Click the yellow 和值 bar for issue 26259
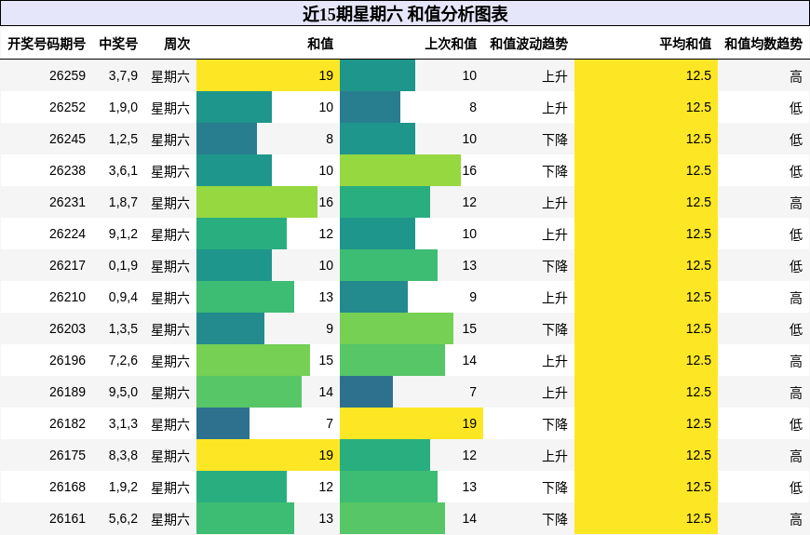Image resolution: width=810 pixels, height=535 pixels. click(267, 75)
